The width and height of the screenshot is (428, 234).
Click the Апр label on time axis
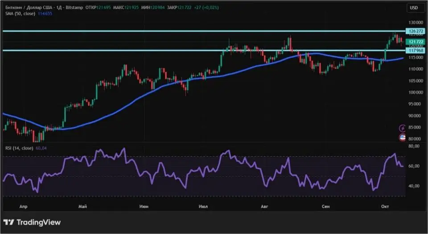(x=24, y=207)
